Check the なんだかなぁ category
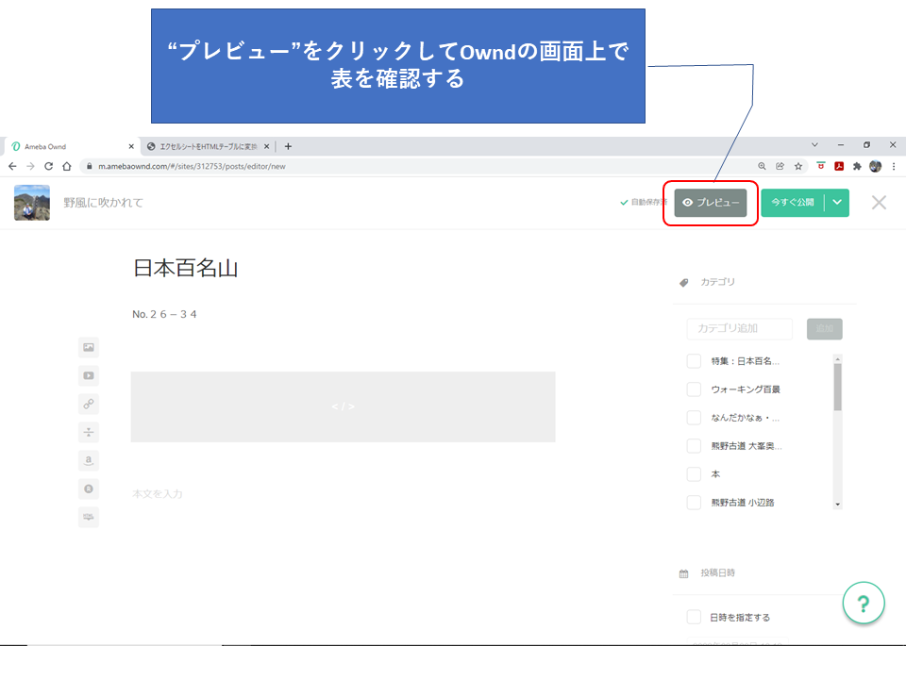906x679 pixels. 694,418
